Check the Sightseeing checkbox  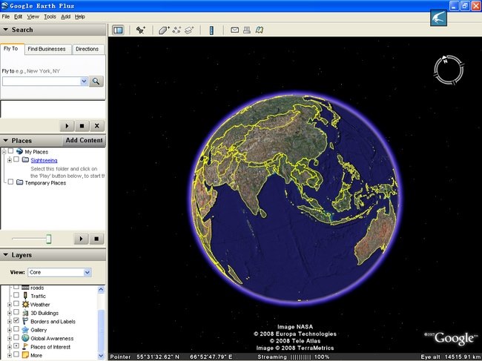point(16,159)
